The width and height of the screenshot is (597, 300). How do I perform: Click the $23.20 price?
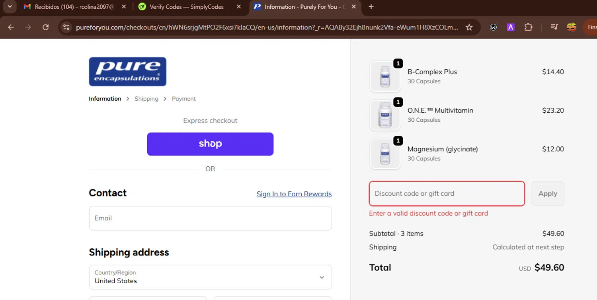tap(553, 110)
